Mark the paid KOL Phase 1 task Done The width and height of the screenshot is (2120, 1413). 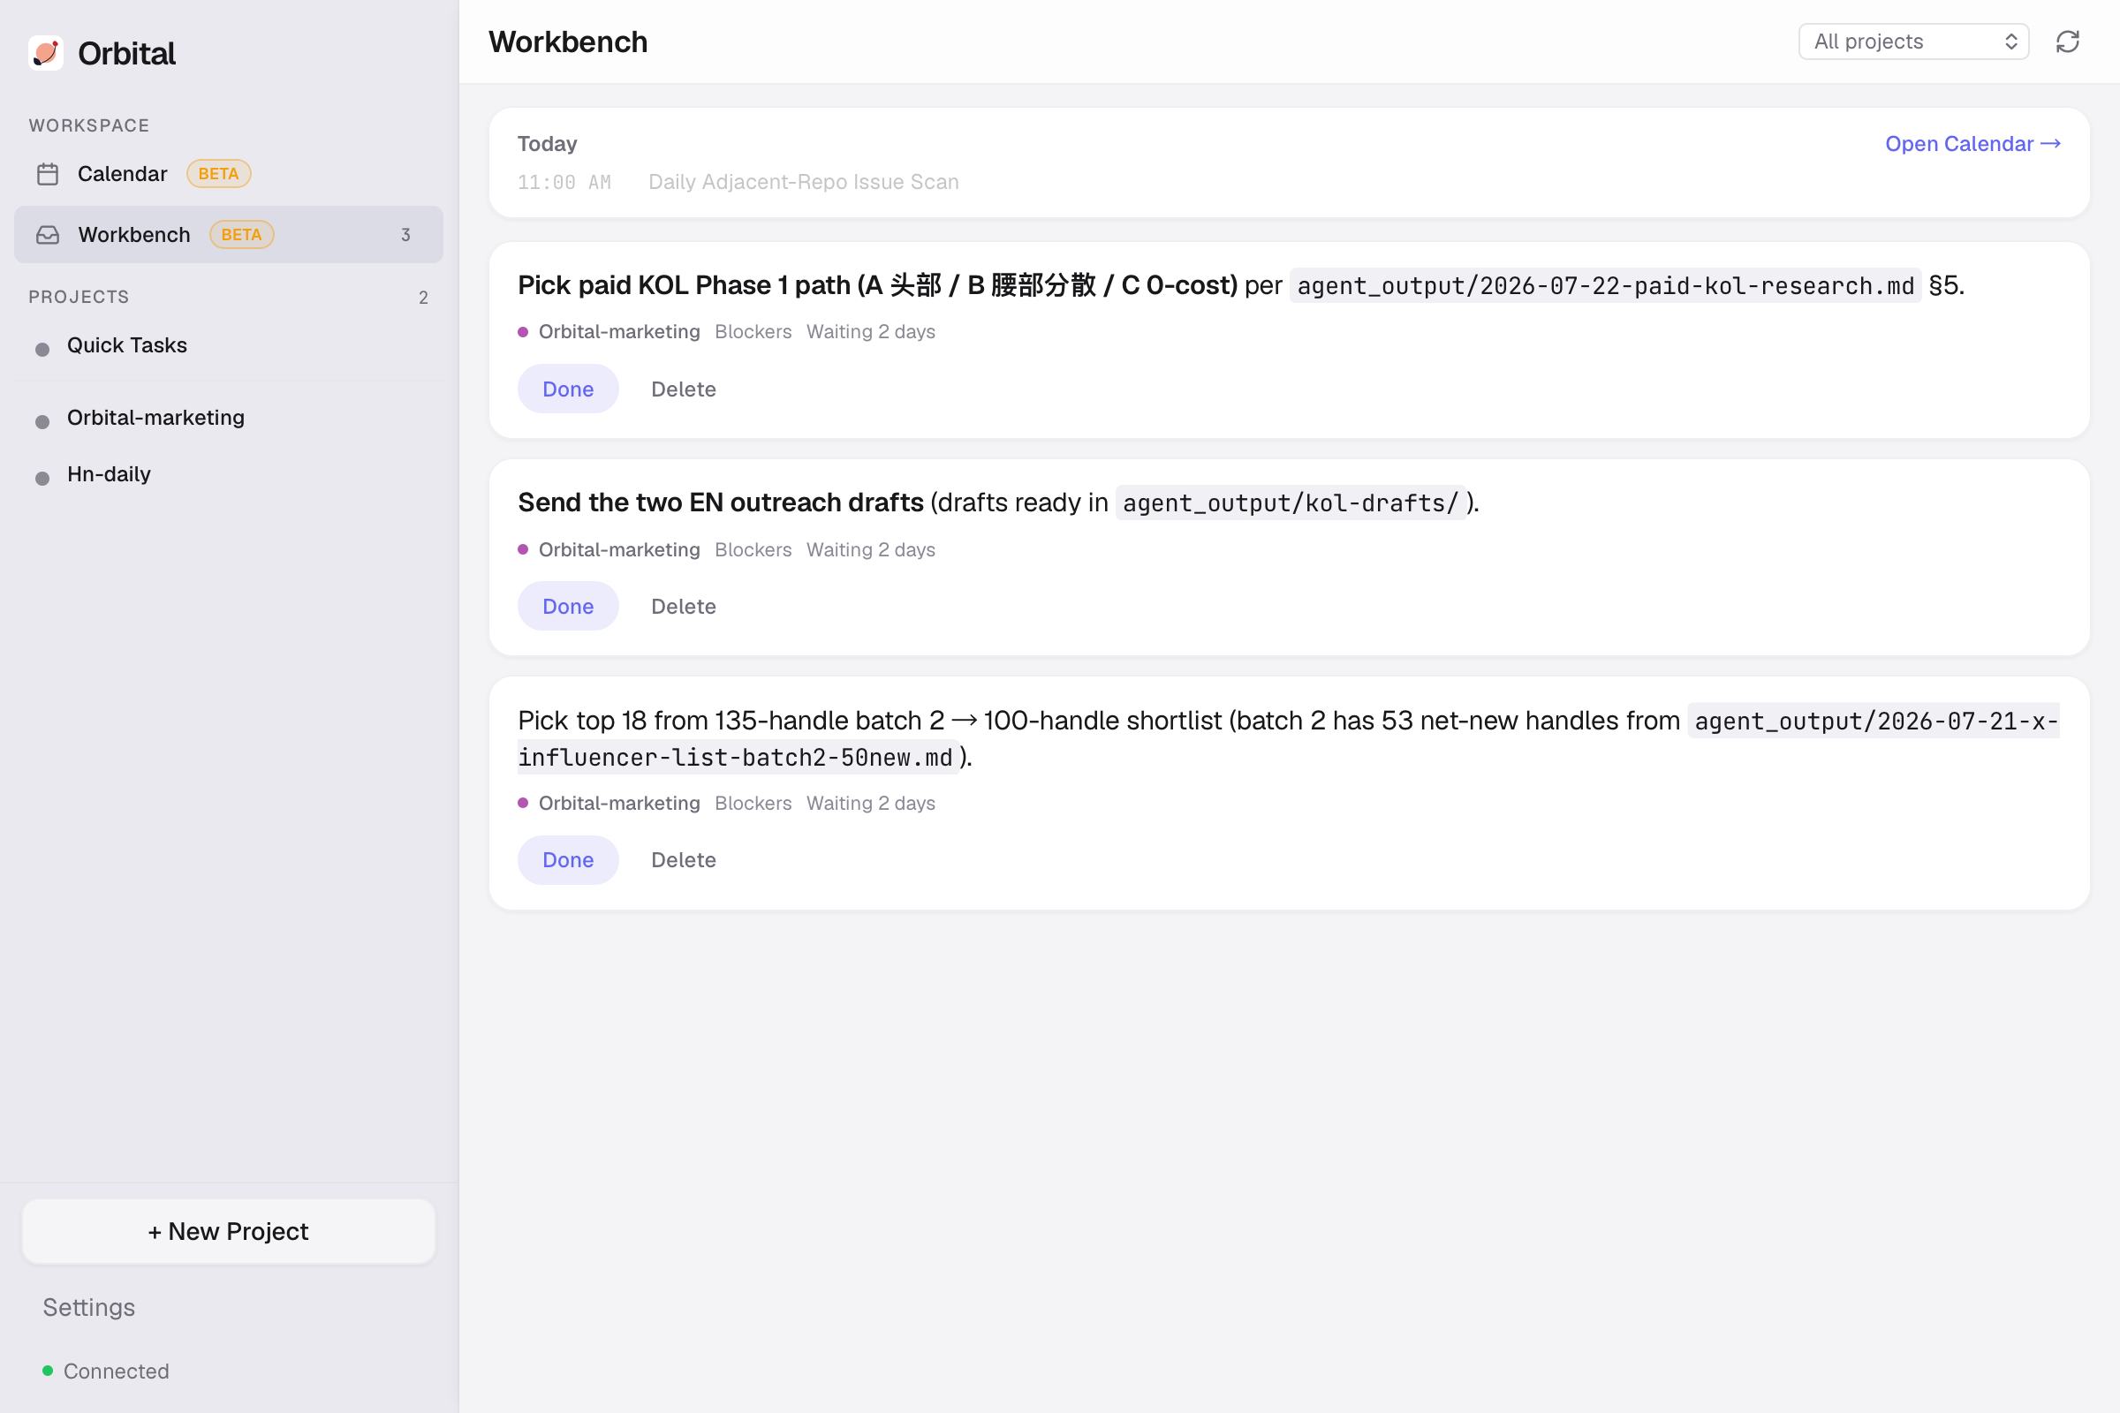(x=568, y=389)
